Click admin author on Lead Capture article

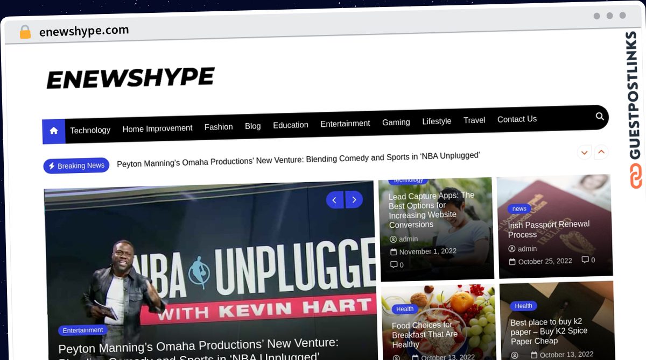(409, 239)
